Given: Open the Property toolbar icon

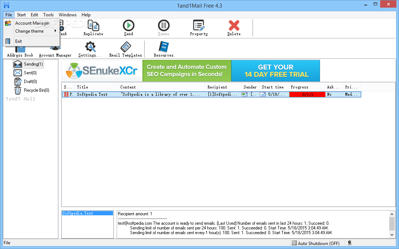Looking at the screenshot, I should tap(199, 25).
